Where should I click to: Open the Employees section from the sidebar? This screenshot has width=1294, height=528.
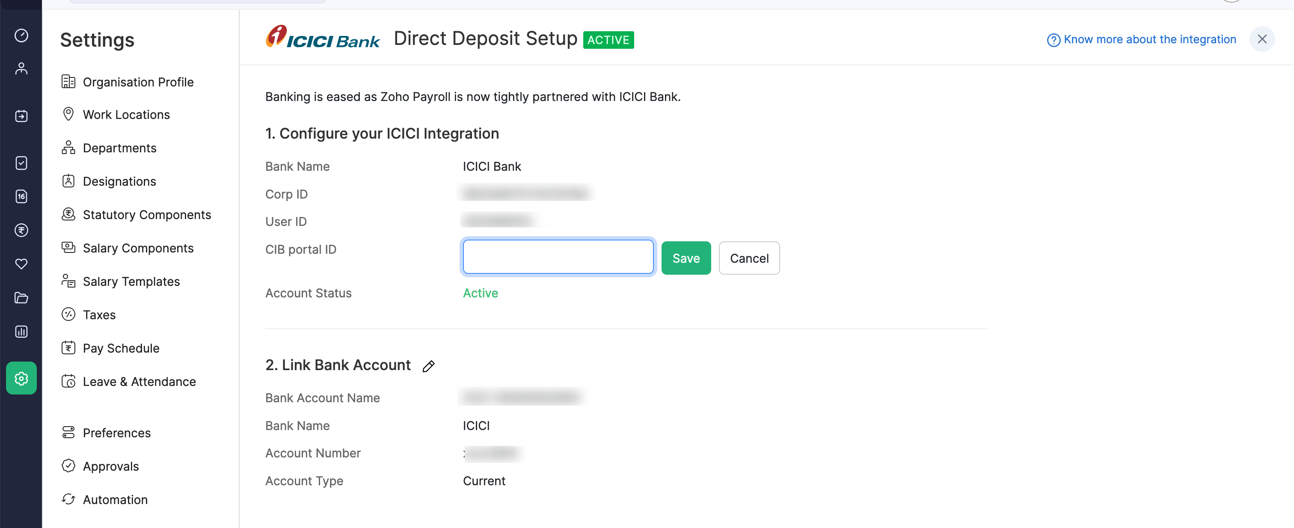click(21, 68)
